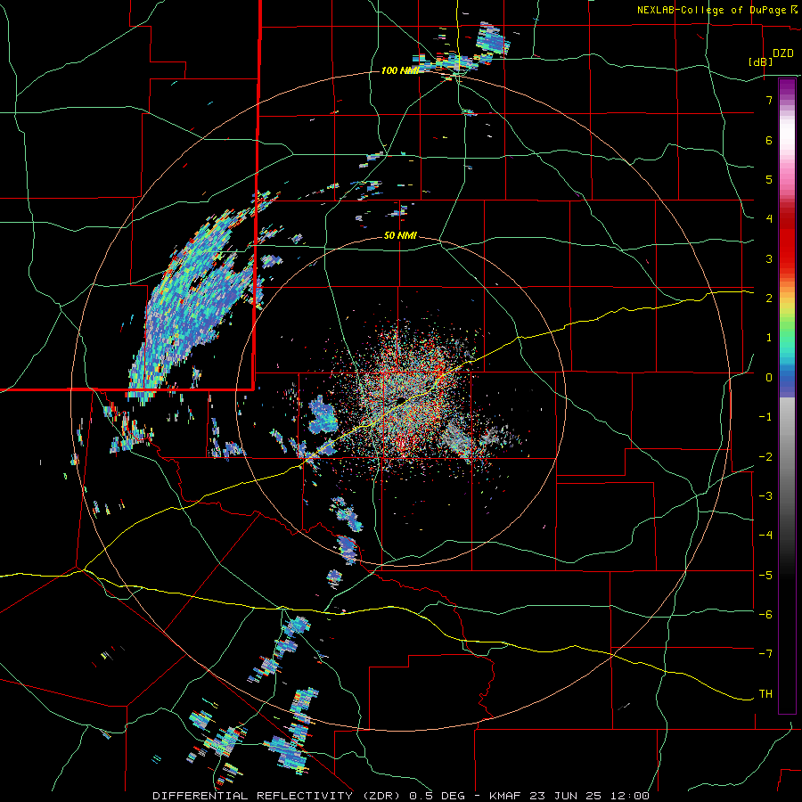
Task: Click the TH label on color scale
Action: tap(765, 693)
